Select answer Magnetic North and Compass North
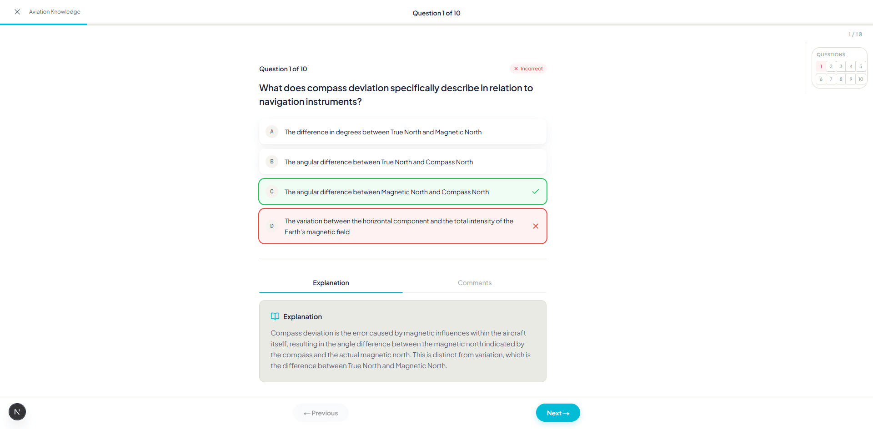 click(x=403, y=192)
